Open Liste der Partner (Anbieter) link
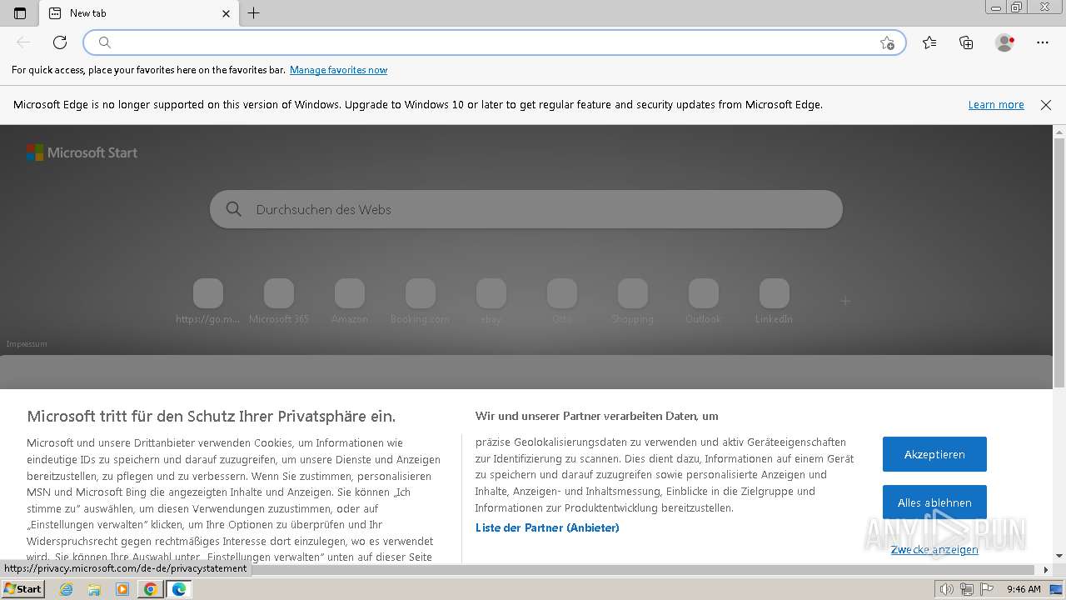 tap(547, 527)
